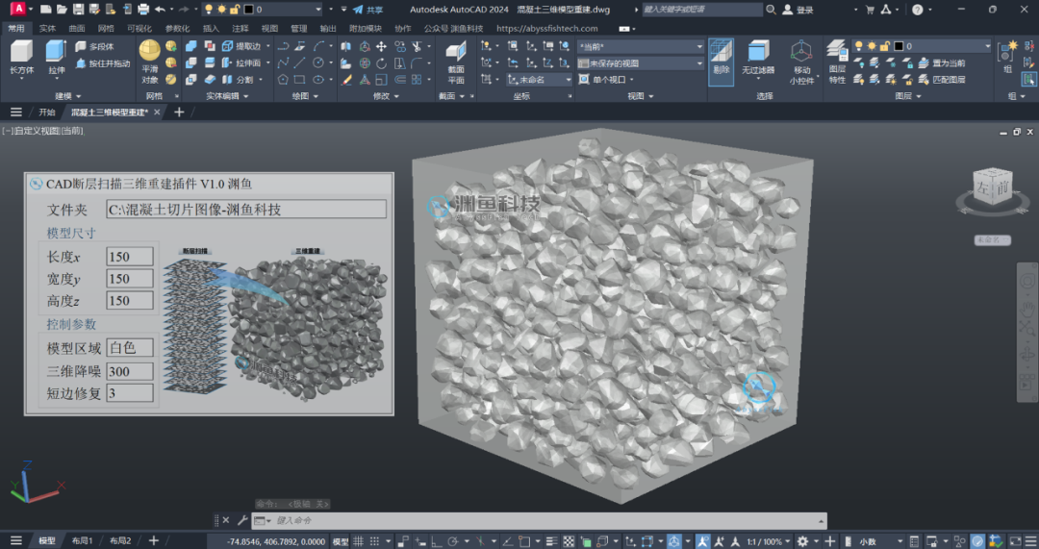Screen dimensions: 1039x549
Task: Plot the drawing with printer icon
Action: coord(143,10)
